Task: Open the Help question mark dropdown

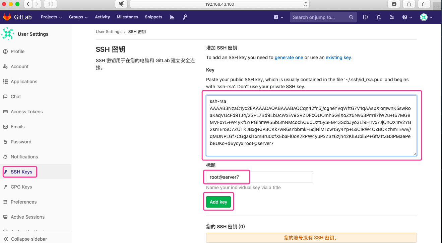Action: (407, 17)
